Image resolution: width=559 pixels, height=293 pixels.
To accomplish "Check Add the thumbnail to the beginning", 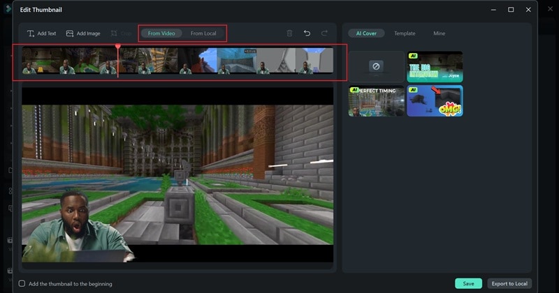I will (x=22, y=284).
